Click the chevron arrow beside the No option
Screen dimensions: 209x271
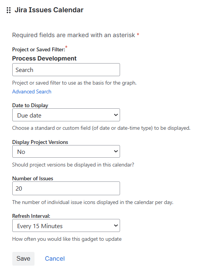coord(116,152)
